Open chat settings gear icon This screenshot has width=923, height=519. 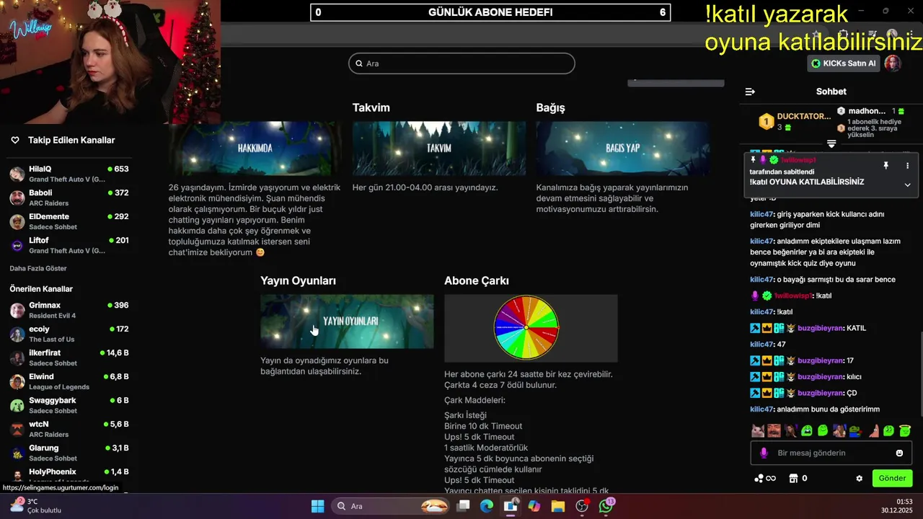click(859, 478)
